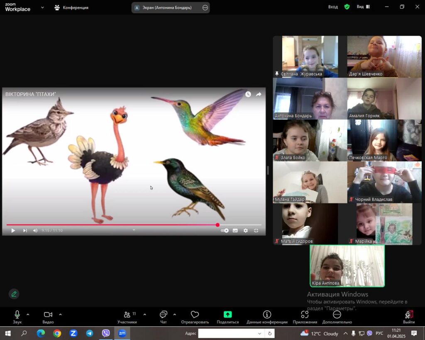This screenshot has height=340, width=425.
Task: Toggle camera with the Видео button
Action: (x=48, y=317)
